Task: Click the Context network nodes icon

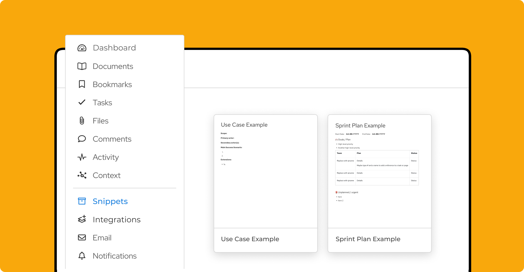Action: pyautogui.click(x=82, y=175)
